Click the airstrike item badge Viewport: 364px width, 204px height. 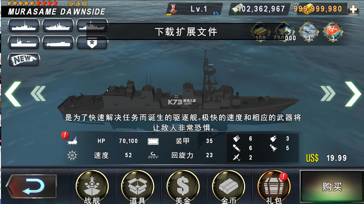click(x=309, y=32)
